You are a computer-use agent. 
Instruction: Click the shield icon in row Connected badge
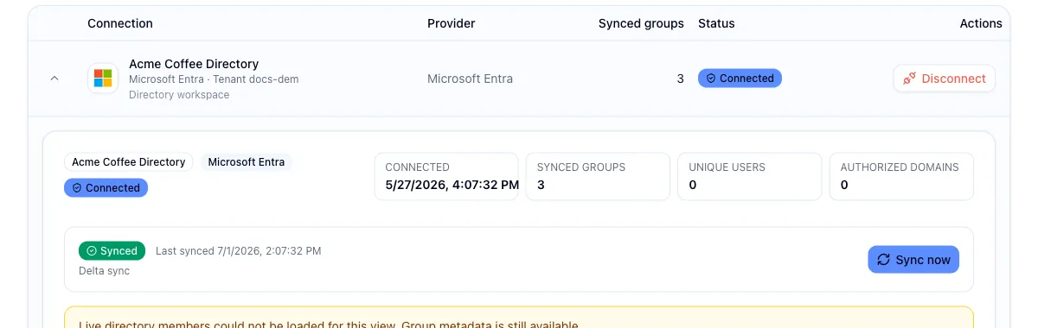711,79
